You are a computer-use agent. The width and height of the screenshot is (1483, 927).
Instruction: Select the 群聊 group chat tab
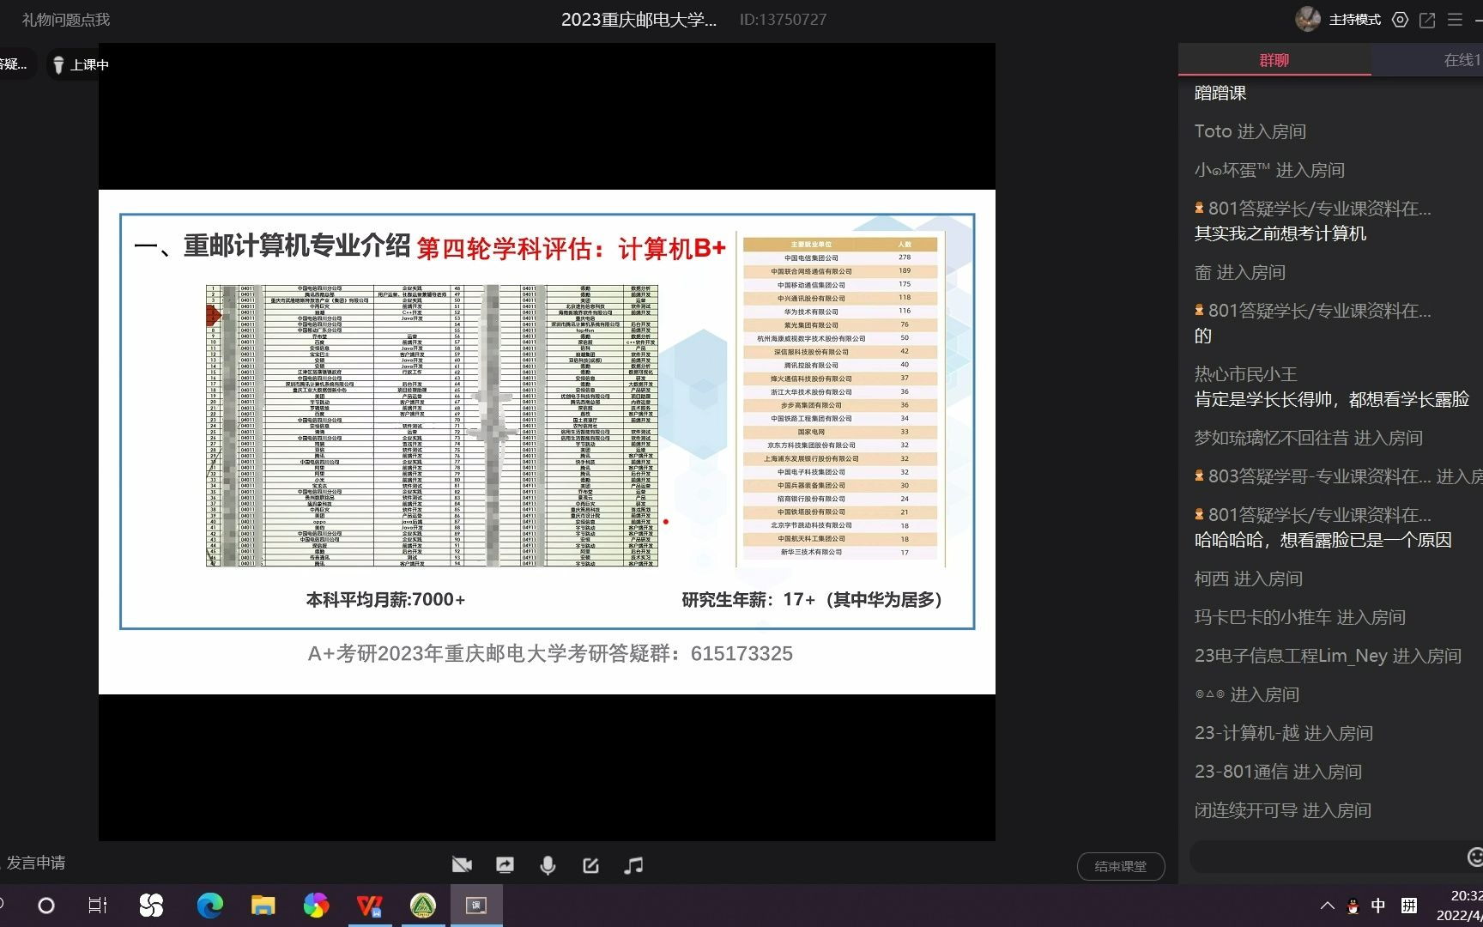click(1274, 59)
